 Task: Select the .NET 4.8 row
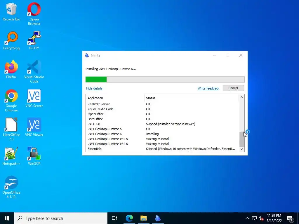pyautogui.click(x=162, y=124)
